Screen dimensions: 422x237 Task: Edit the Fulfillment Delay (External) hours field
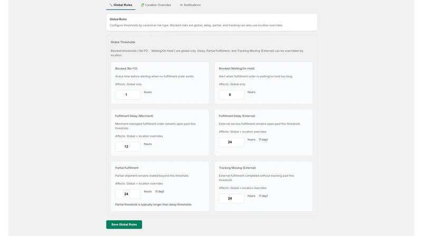(232, 142)
